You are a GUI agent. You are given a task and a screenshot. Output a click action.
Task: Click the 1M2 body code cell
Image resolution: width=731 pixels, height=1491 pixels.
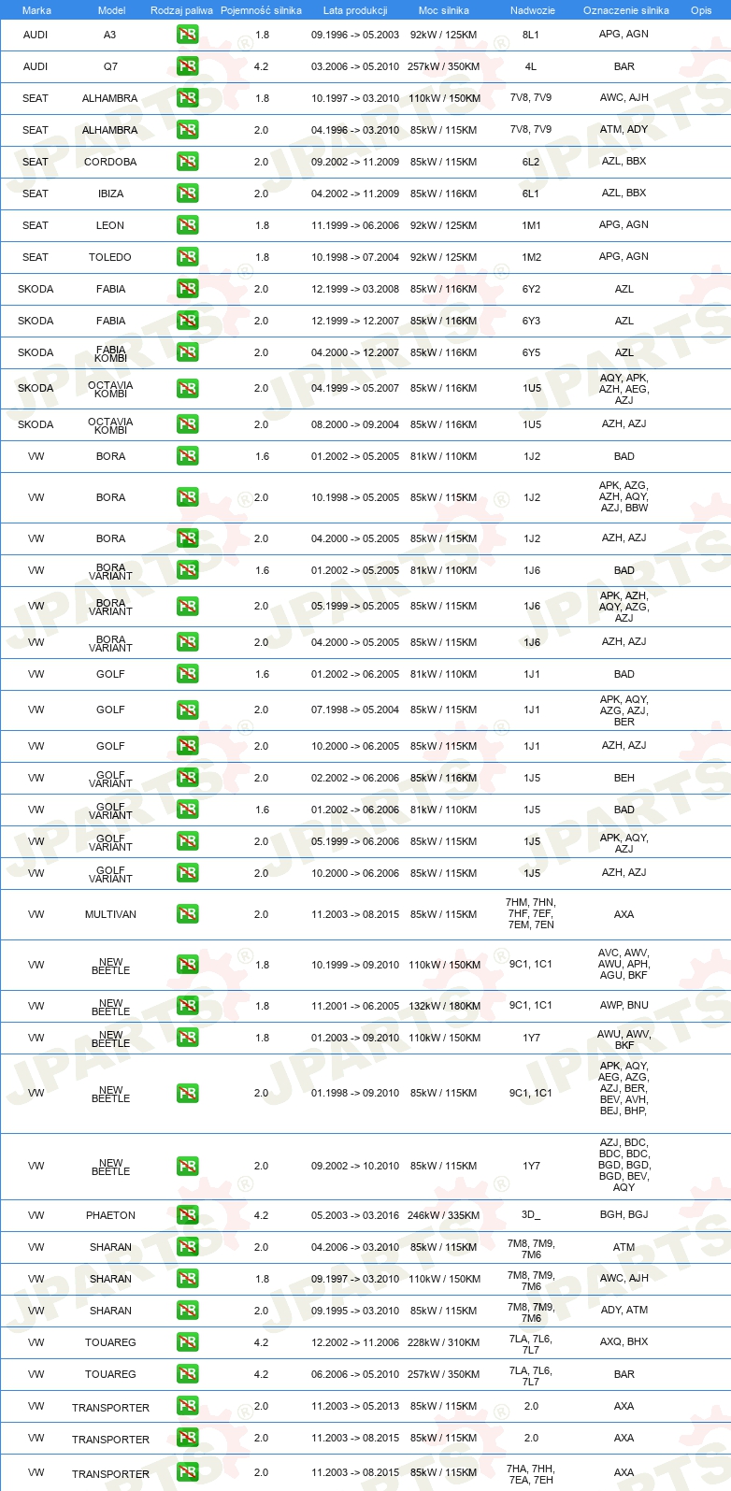[531, 257]
